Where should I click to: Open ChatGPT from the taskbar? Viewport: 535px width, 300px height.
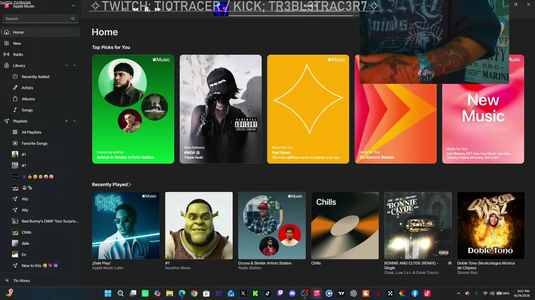pos(354,293)
